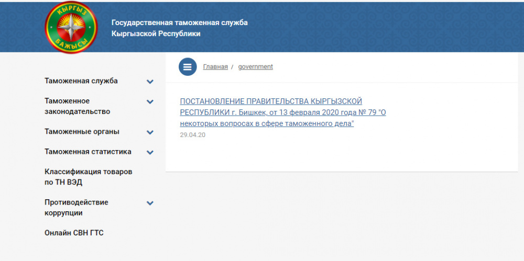Open the Таможенная служба sidebar item
Image resolution: width=524 pixels, height=261 pixels.
81,81
